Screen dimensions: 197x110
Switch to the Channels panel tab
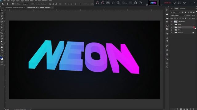click(x=183, y=9)
